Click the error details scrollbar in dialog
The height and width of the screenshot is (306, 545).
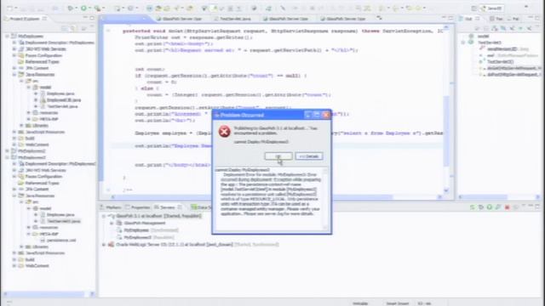click(325, 198)
